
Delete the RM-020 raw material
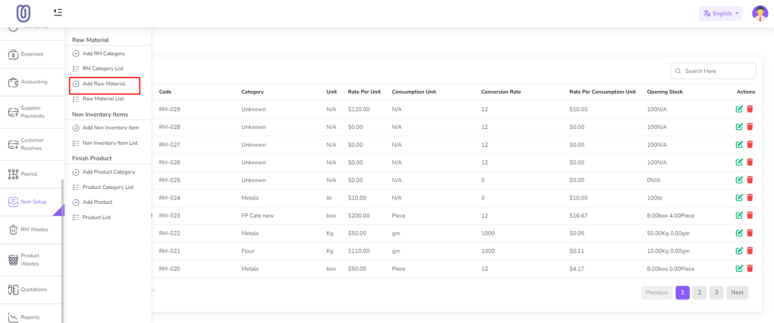750,268
